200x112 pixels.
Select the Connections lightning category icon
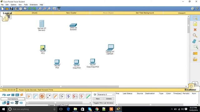pos(22,95)
